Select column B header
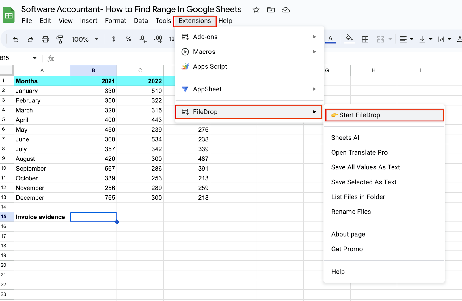 [x=93, y=70]
